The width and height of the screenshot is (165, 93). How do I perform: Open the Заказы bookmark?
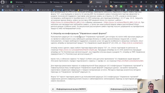click(56, 10)
